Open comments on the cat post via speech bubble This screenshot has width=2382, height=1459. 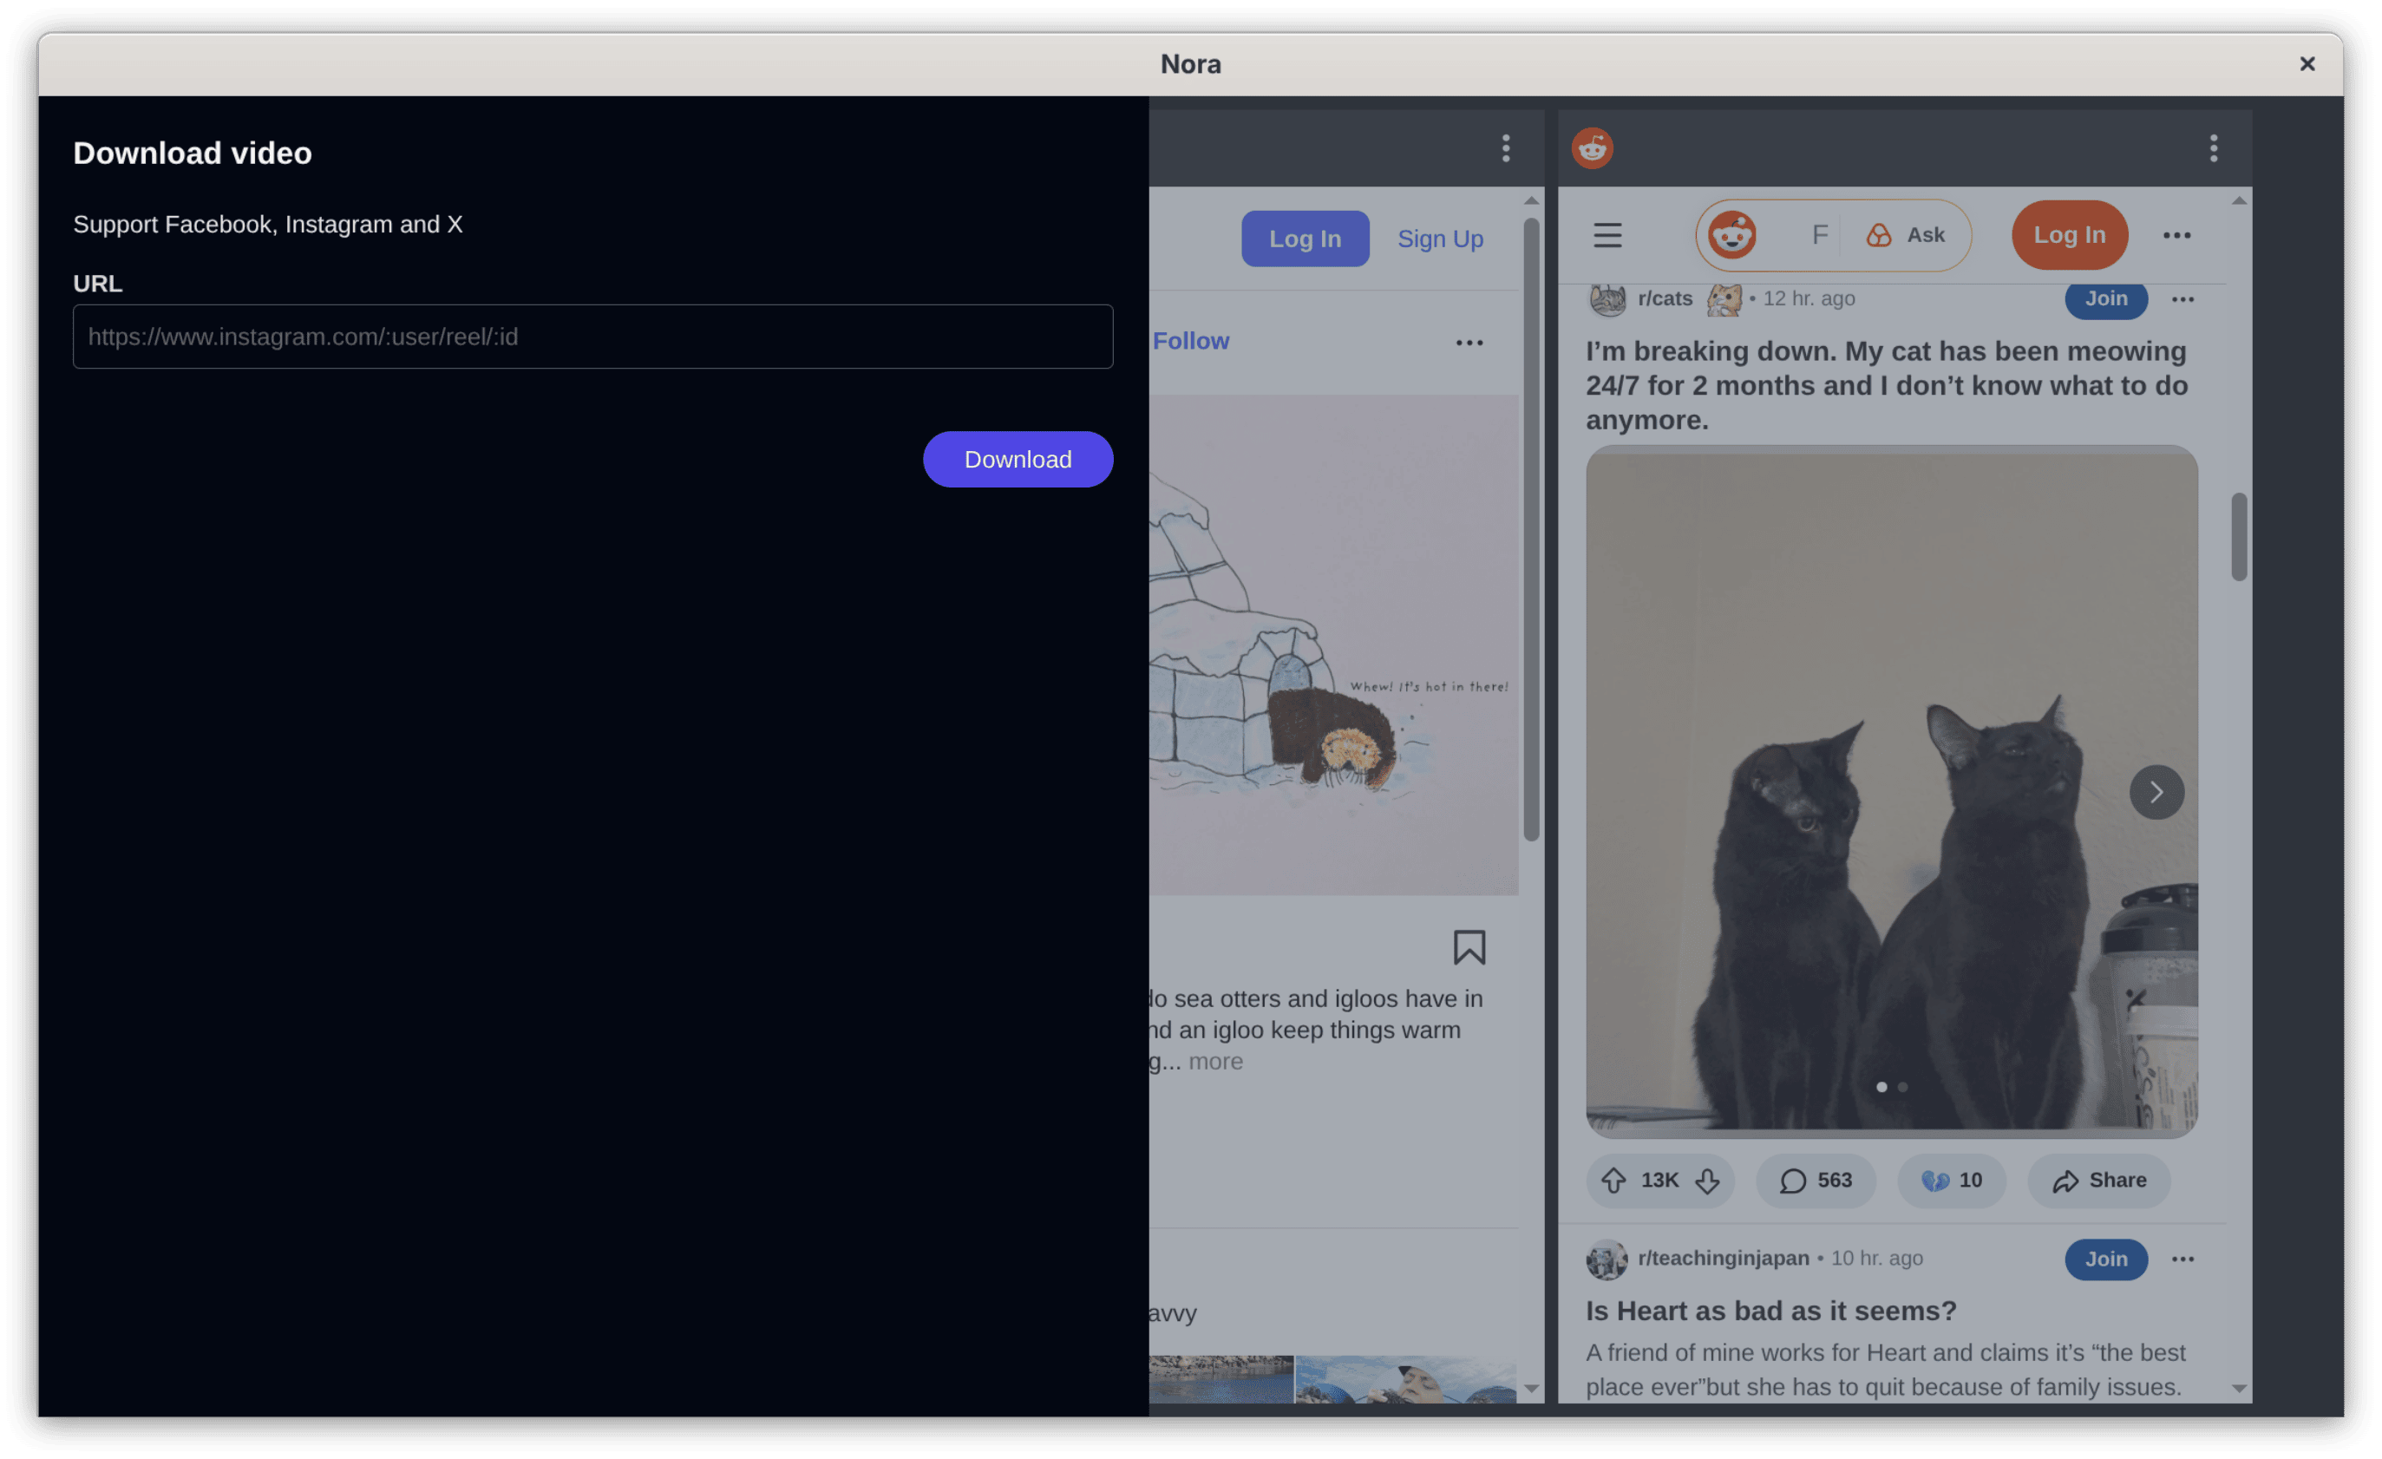pos(1793,1180)
